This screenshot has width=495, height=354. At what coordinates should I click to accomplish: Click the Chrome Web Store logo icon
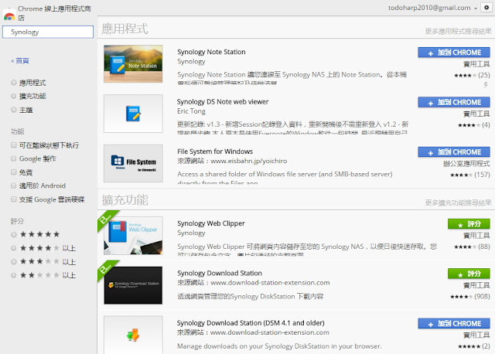pos(9,15)
